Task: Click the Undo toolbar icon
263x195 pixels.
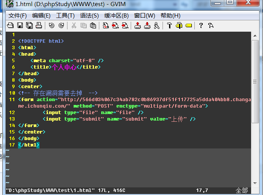Action: pyautogui.click(x=52, y=26)
